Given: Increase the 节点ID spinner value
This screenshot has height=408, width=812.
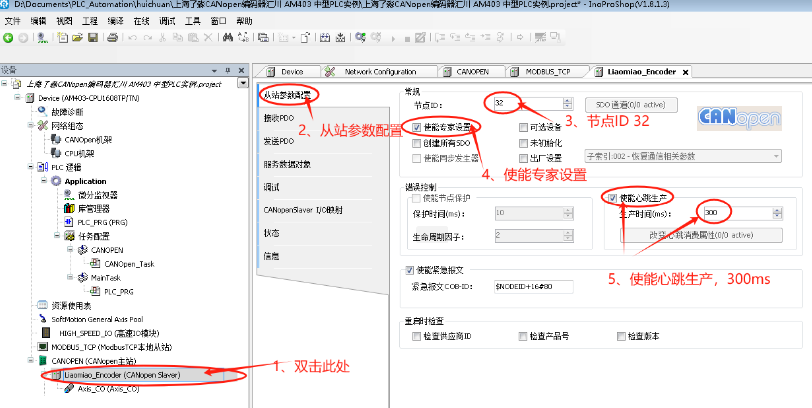Looking at the screenshot, I should tap(567, 101).
